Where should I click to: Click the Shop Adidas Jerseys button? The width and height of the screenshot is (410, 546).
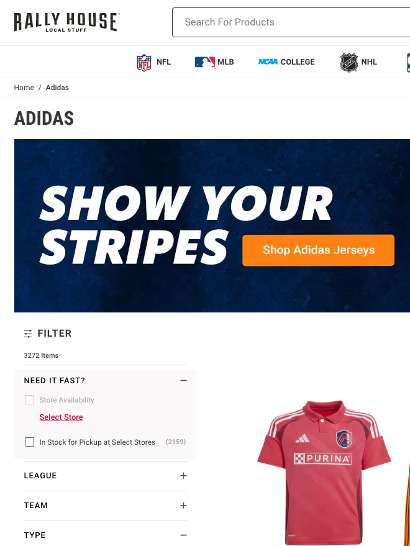click(x=318, y=250)
